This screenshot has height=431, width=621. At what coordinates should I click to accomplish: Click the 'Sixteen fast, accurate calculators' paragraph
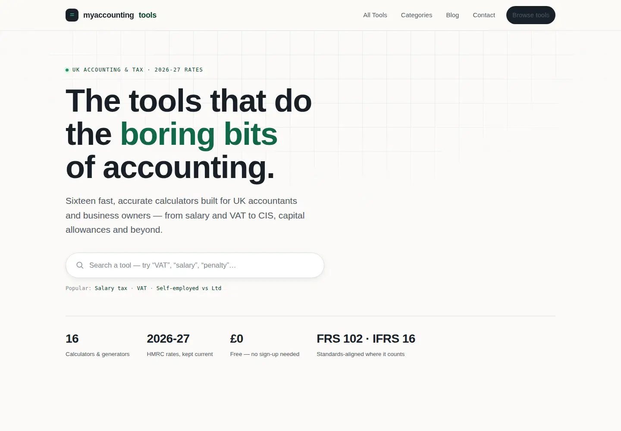[x=185, y=215]
